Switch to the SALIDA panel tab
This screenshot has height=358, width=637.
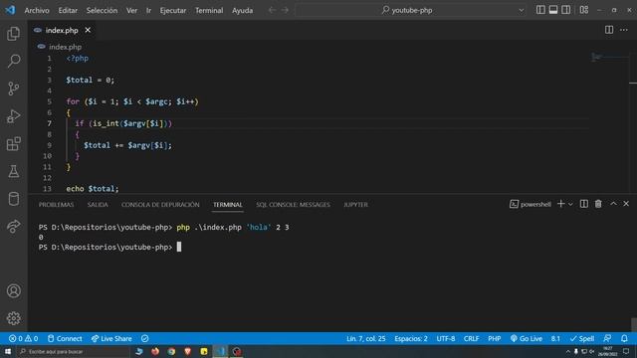pyautogui.click(x=98, y=205)
